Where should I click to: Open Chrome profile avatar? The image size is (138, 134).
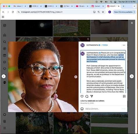click(109, 12)
